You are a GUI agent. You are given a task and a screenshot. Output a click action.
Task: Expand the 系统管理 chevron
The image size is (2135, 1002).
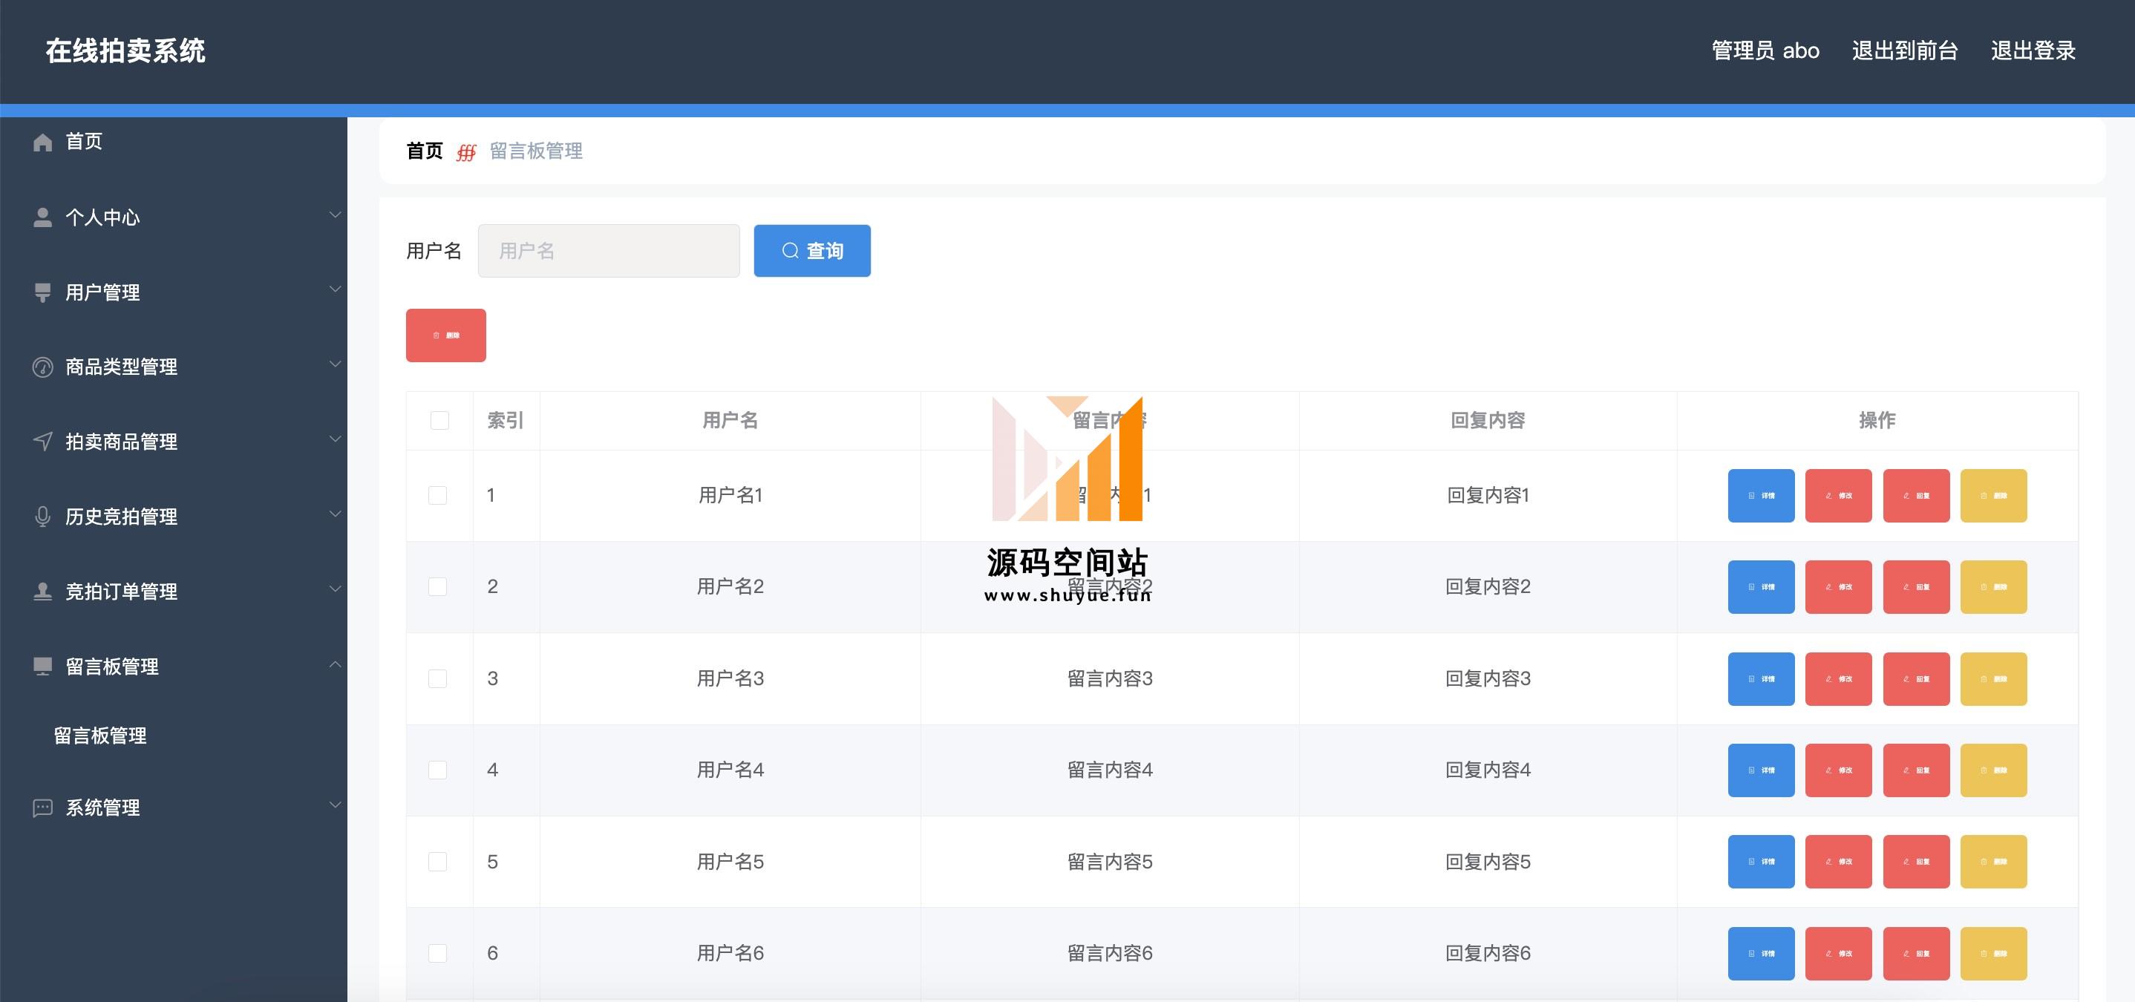pos(335,805)
